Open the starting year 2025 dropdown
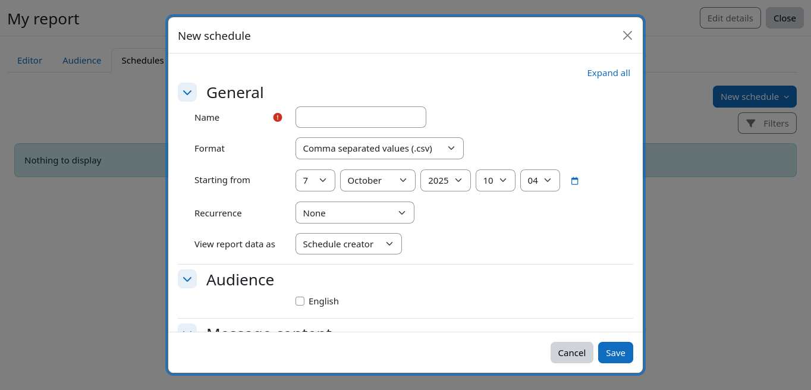The image size is (811, 390). tap(445, 181)
